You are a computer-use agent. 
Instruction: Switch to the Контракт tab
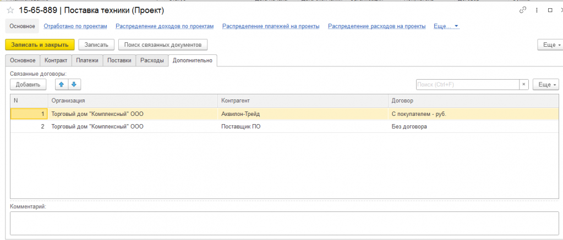pyautogui.click(x=56, y=60)
